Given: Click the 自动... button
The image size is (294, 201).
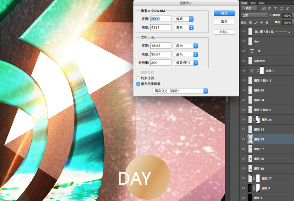Looking at the screenshot, I should 224,32.
